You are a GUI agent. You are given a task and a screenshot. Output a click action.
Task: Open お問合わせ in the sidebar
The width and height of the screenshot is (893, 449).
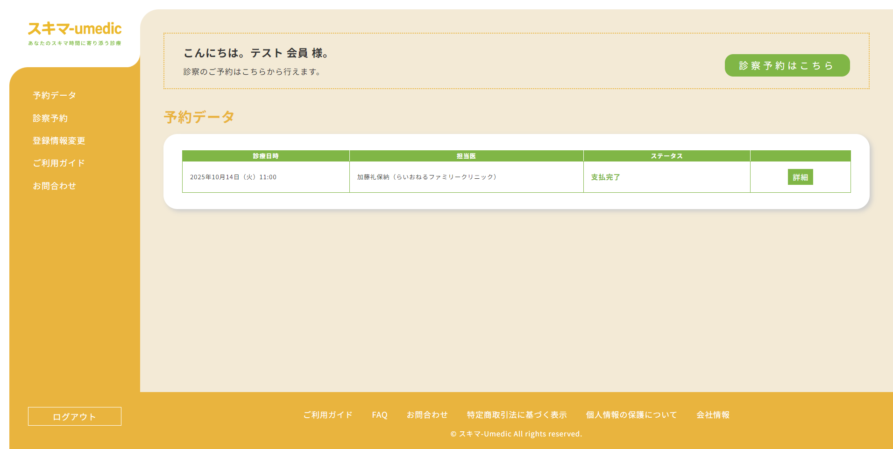55,185
